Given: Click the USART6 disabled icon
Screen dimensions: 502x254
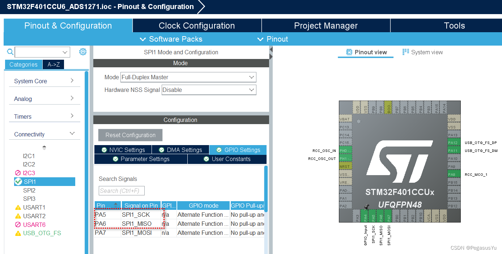Looking at the screenshot, I should [18, 225].
